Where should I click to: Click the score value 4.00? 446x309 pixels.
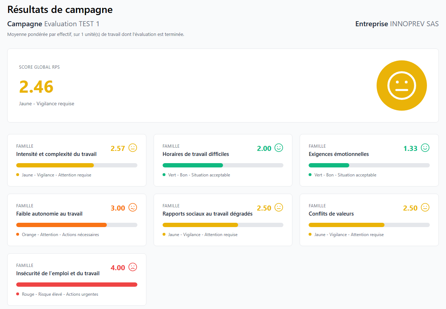[x=118, y=268]
